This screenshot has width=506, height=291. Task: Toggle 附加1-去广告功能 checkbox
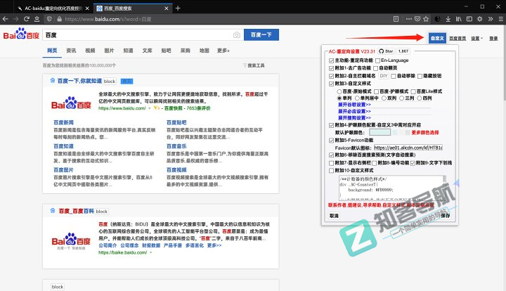[x=331, y=68]
